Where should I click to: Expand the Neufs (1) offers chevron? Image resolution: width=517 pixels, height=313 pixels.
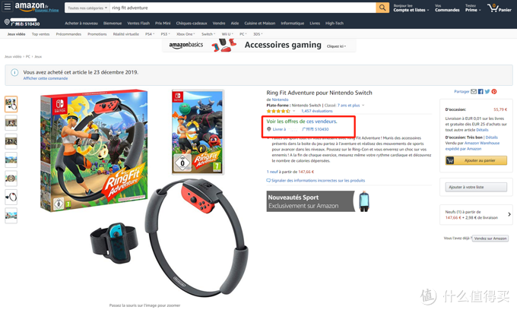tap(509, 214)
